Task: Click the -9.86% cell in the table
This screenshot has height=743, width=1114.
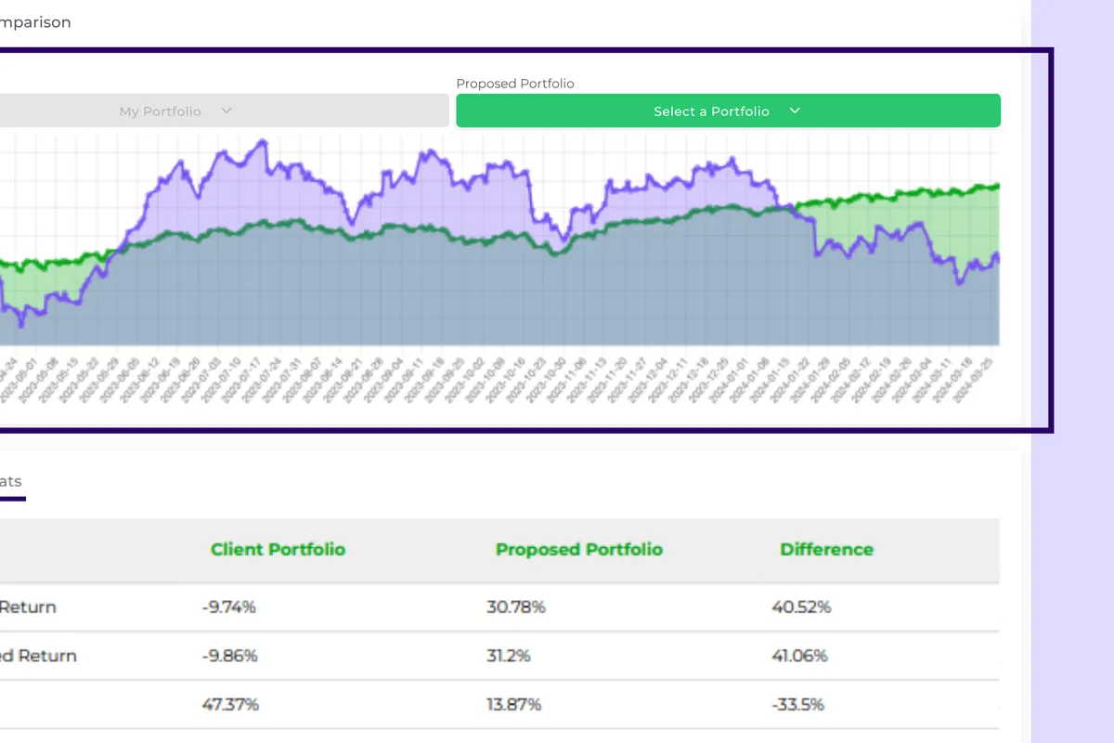Action: point(228,656)
